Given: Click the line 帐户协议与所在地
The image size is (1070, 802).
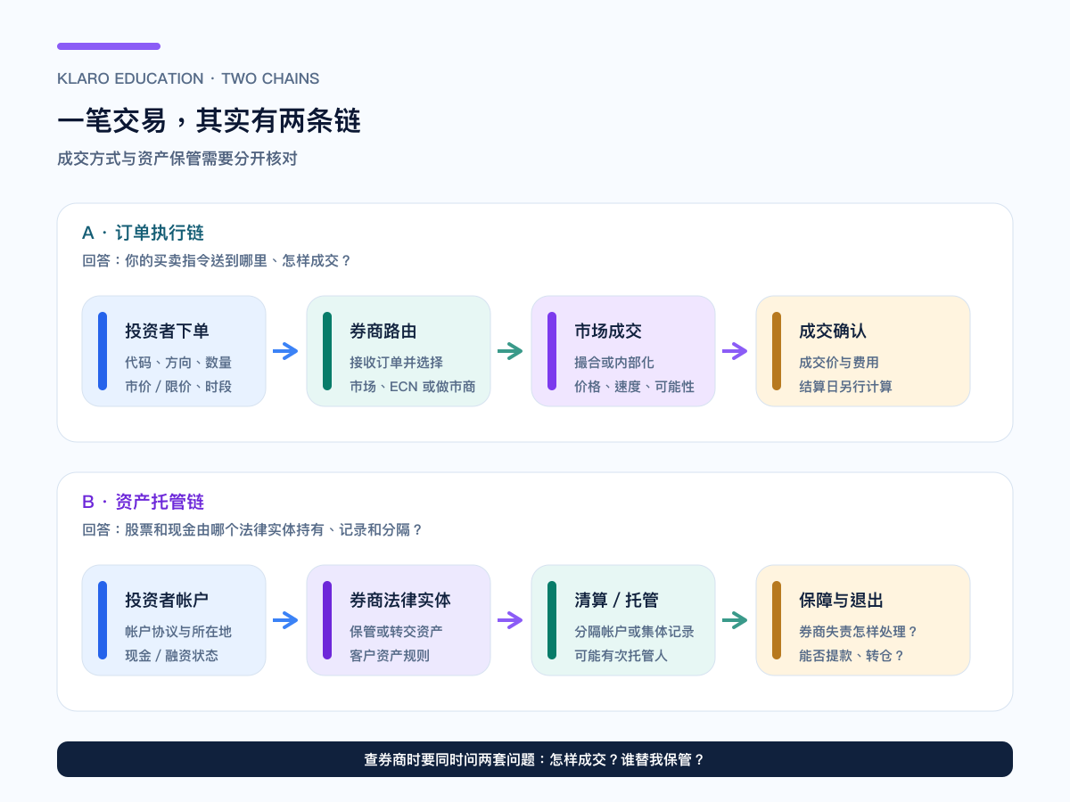Looking at the screenshot, I should pos(178,632).
